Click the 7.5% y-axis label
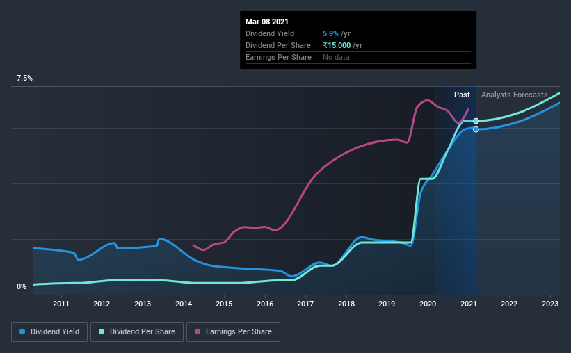 pos(24,79)
